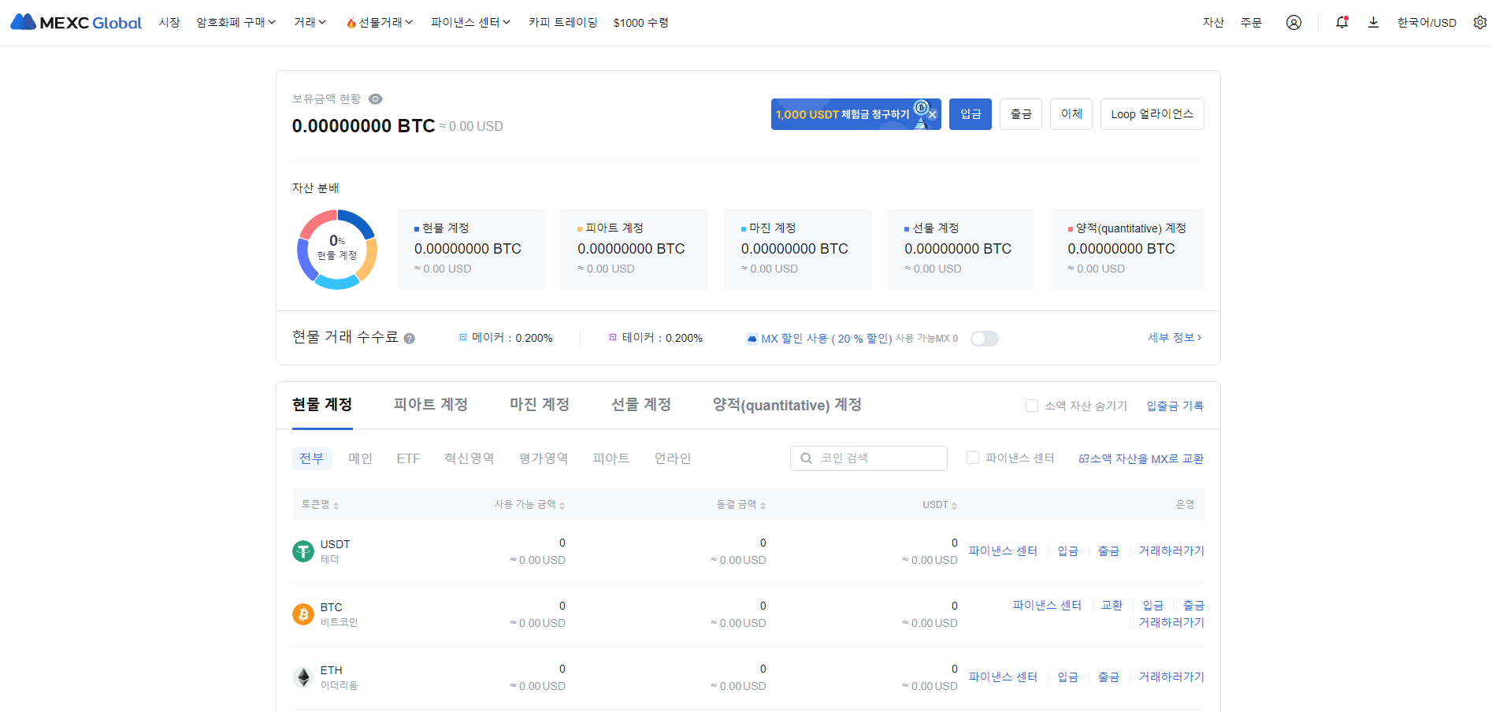Click 입금 in ETH row
This screenshot has height=712, width=1492.
[1068, 677]
